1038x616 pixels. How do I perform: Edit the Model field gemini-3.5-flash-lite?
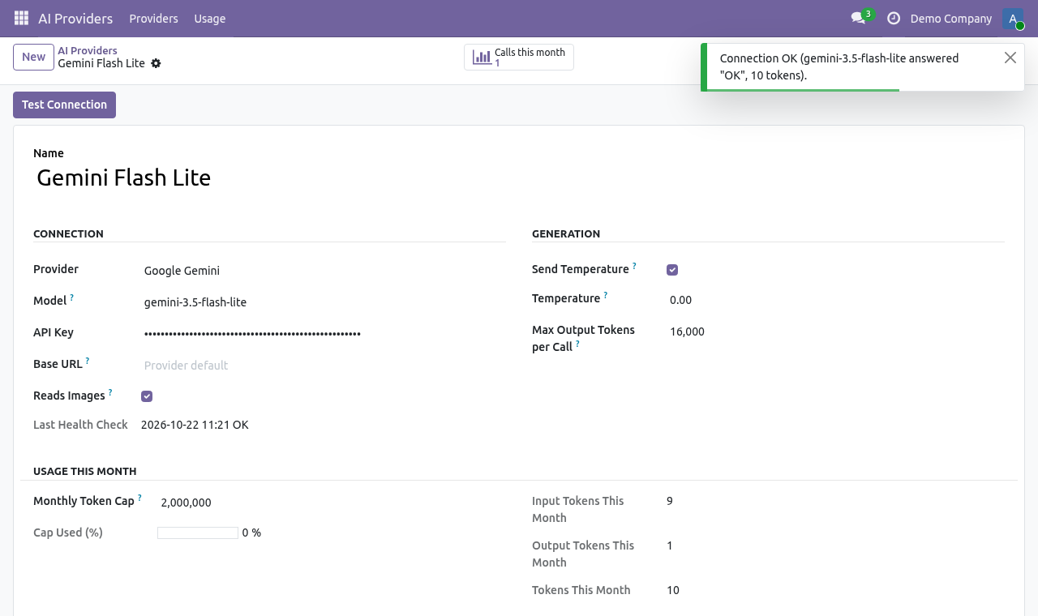(324, 302)
